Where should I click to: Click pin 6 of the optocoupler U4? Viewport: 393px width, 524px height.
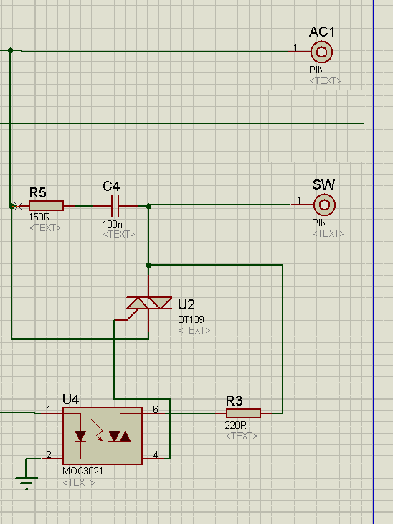point(154,411)
